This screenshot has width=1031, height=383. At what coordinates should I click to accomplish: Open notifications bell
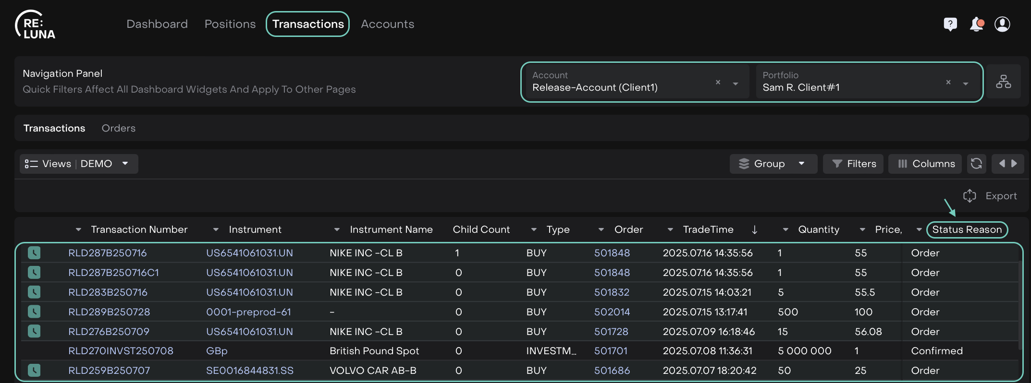[x=976, y=24]
